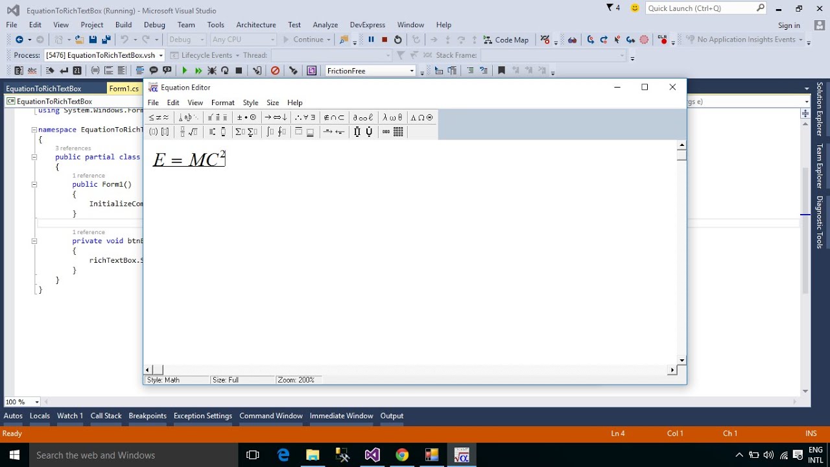Click Search the web and Windows box
The height and width of the screenshot is (467, 830).
pyautogui.click(x=133, y=455)
